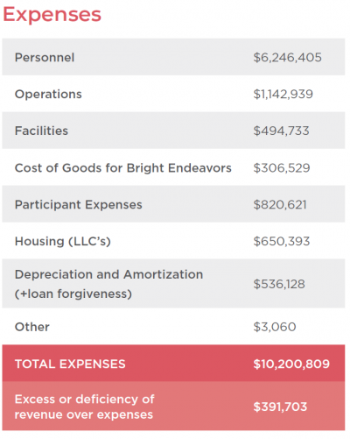Viewport: 350px width, 439px height.
Task: Select Cost of Goods for Bright Endeavors
Action: click(123, 168)
